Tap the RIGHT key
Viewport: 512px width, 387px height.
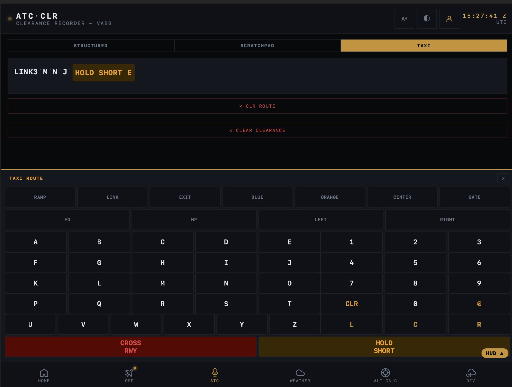pos(448,220)
